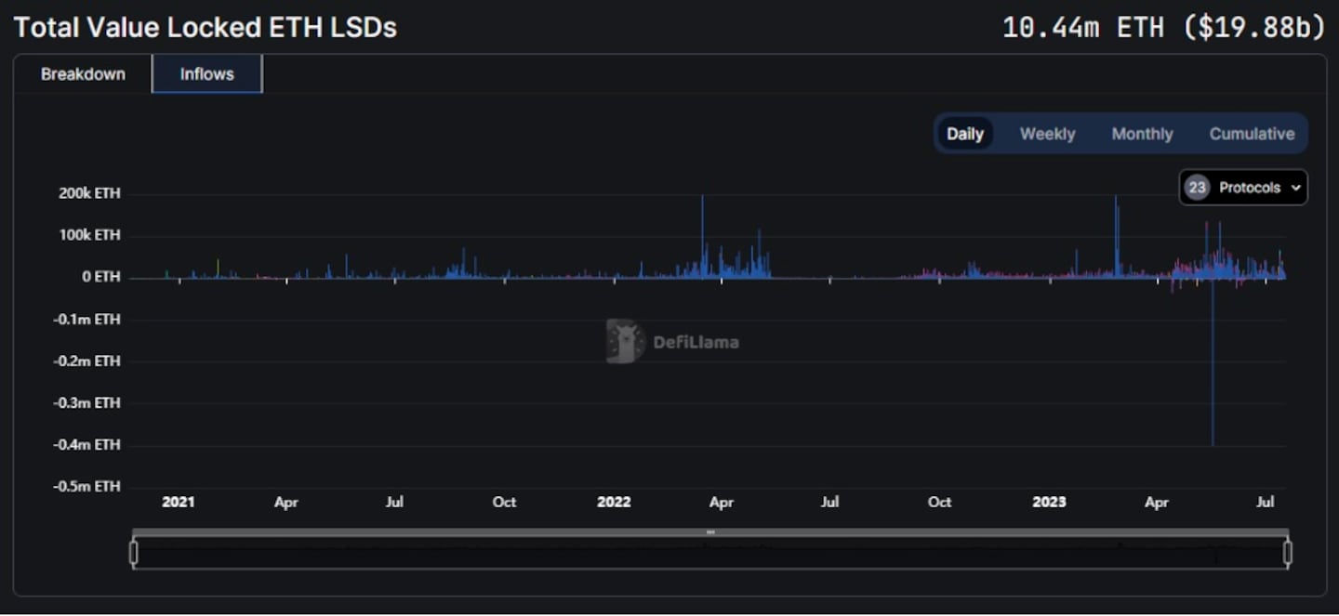
Task: Click the 100k ETH axis label
Action: tap(89, 235)
